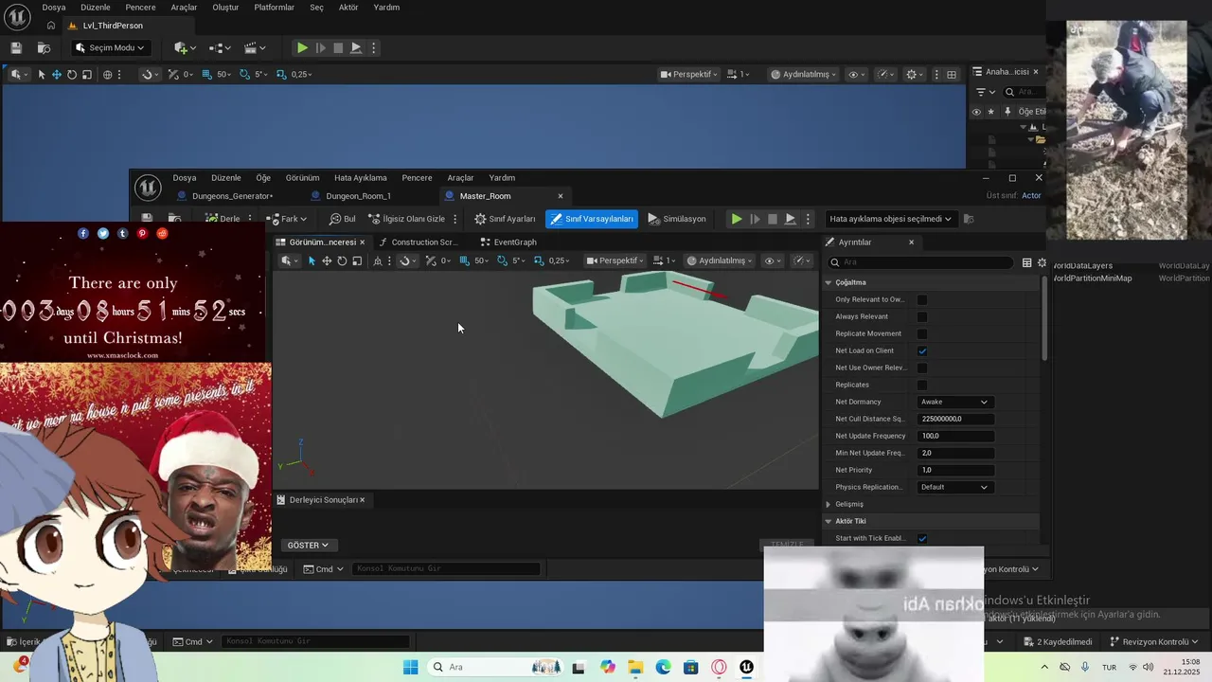Viewport: 1212px width, 682px height.
Task: Enable the Replicates checkbox
Action: 922,385
